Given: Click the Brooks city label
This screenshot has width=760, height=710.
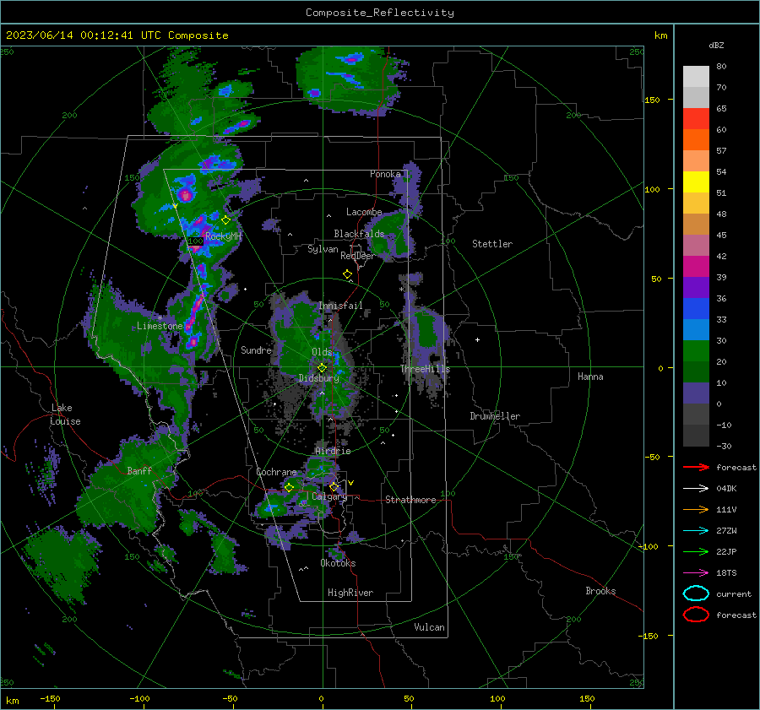Looking at the screenshot, I should (x=600, y=591).
